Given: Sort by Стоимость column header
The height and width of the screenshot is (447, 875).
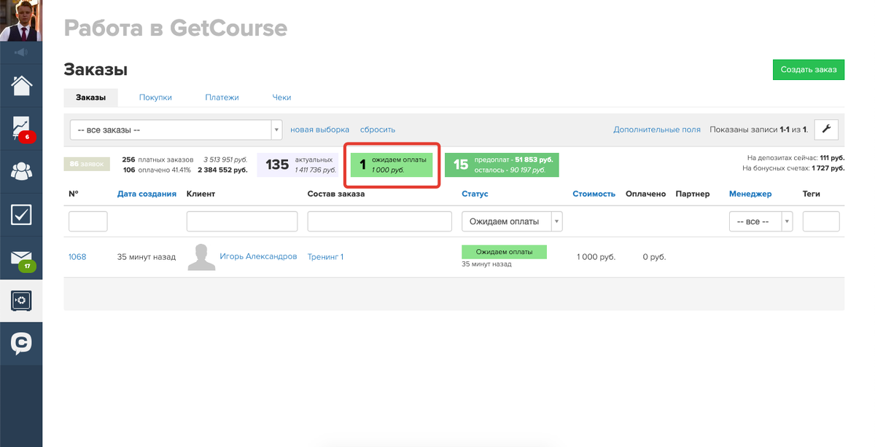Looking at the screenshot, I should [594, 194].
